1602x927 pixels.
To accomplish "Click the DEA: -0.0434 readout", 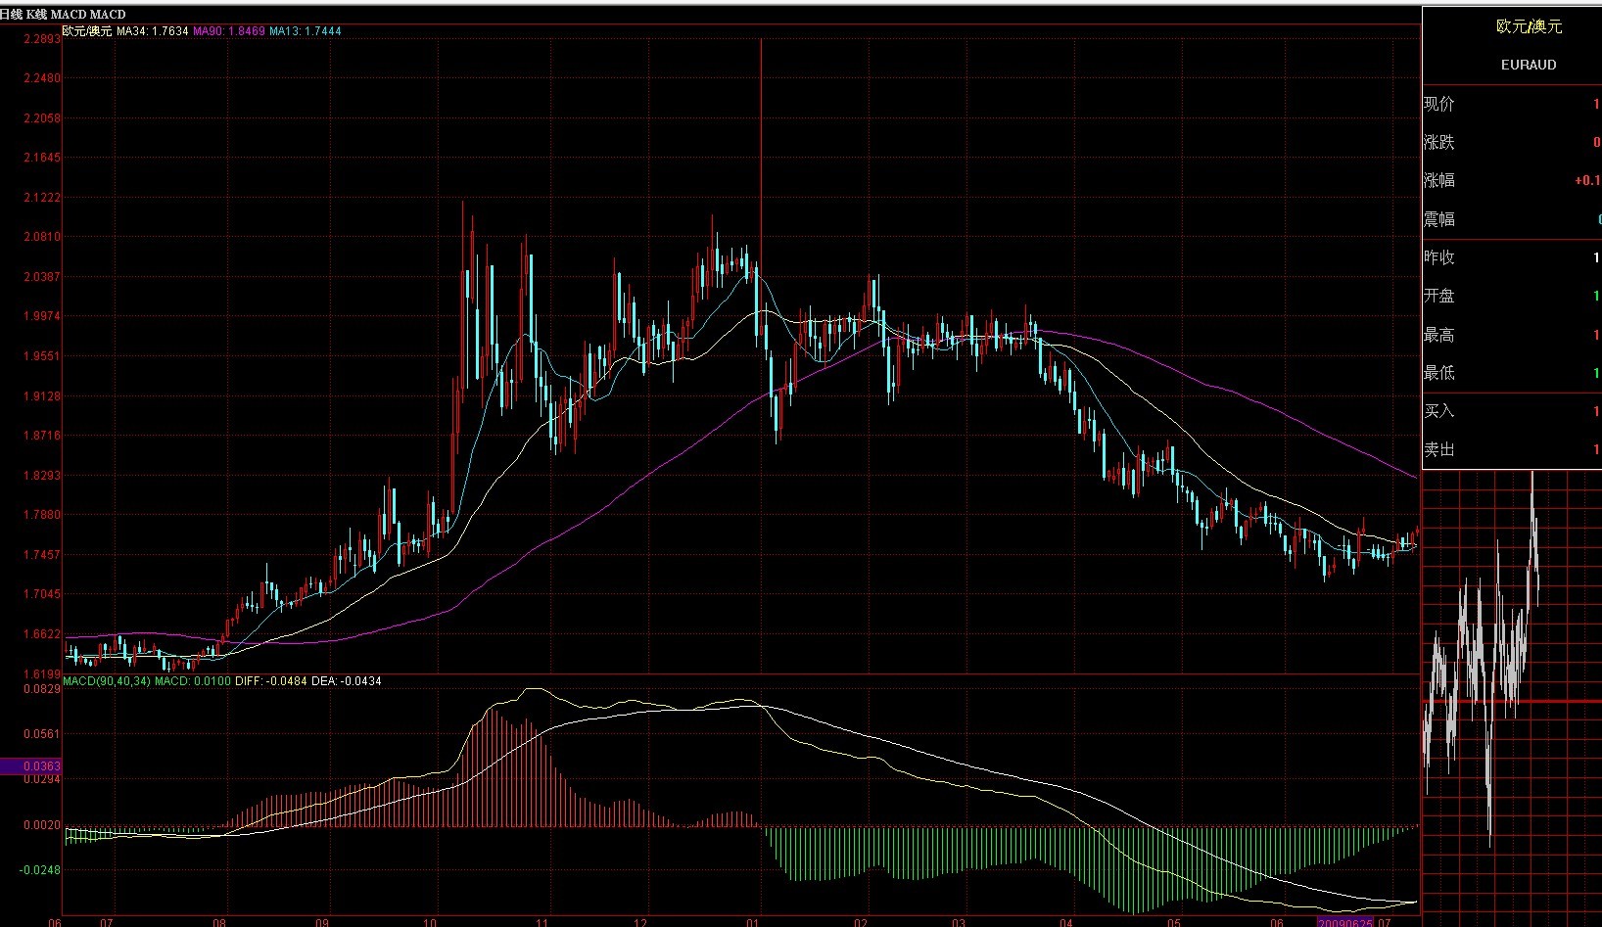I will tap(347, 680).
